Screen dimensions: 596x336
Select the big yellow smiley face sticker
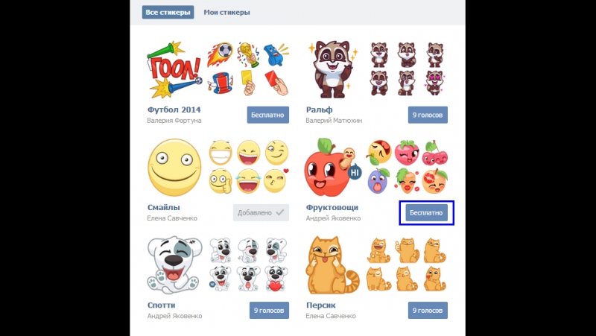click(x=174, y=168)
